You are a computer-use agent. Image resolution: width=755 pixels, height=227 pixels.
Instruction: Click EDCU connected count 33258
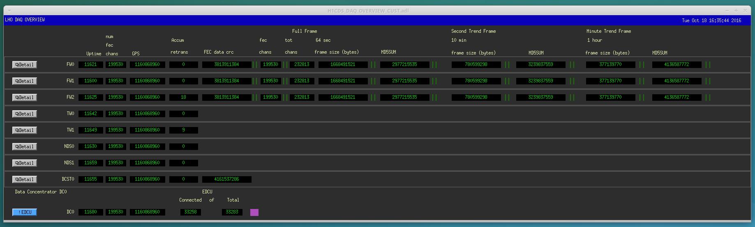click(191, 212)
